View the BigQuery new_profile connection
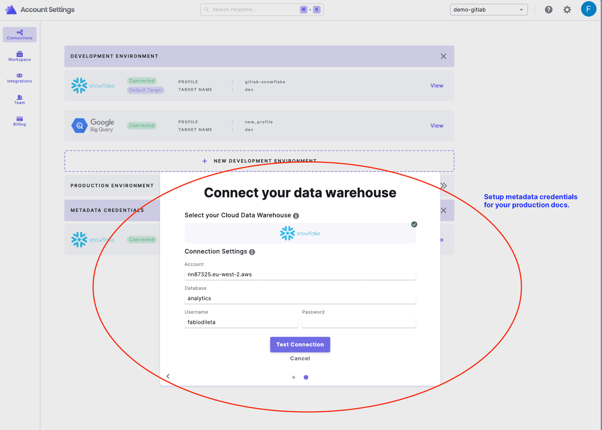 (x=437, y=125)
